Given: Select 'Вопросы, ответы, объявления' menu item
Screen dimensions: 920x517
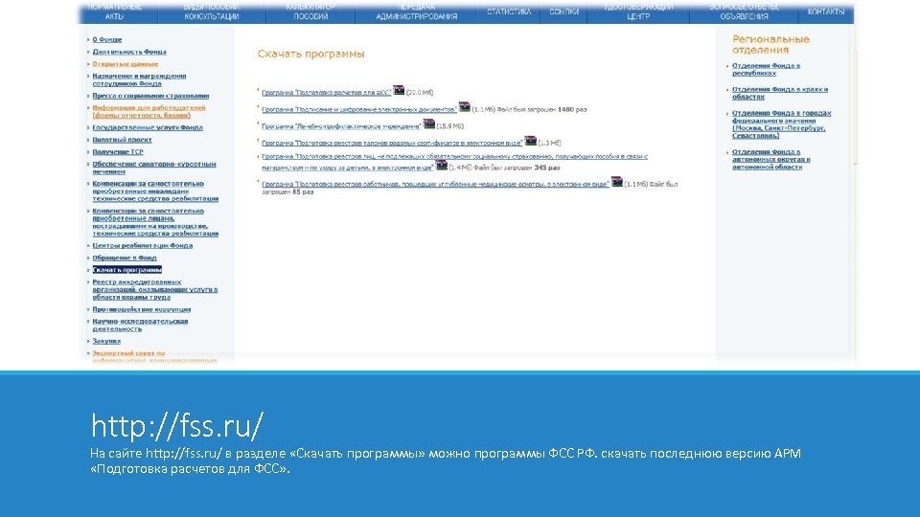Looking at the screenshot, I should [744, 11].
